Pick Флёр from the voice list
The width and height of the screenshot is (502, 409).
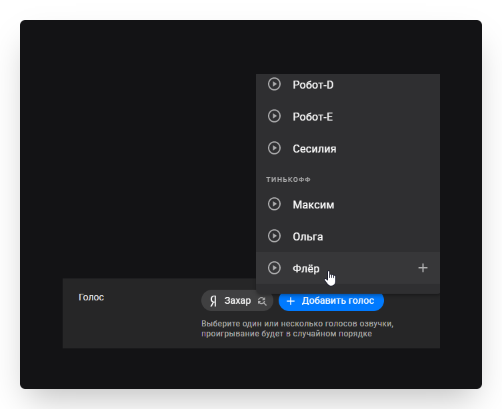click(x=348, y=268)
